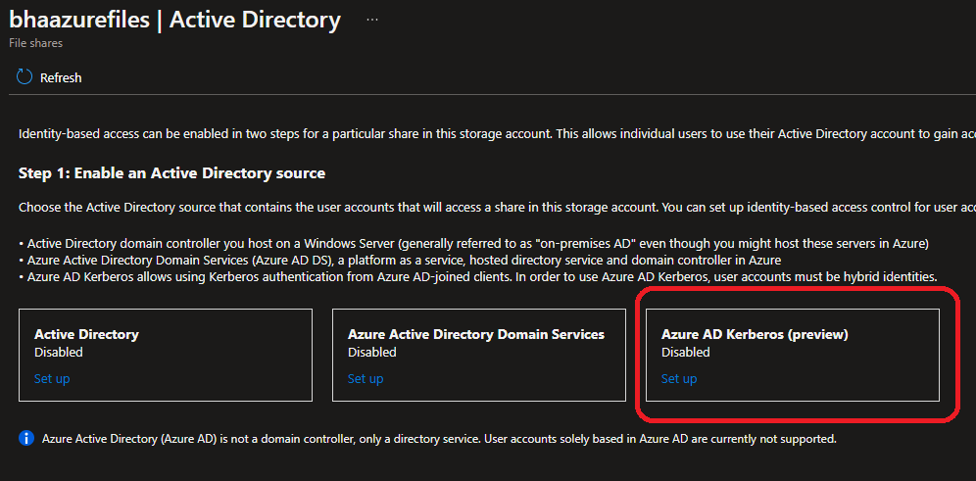
Task: Click the Step 1 heading
Action: [x=171, y=173]
